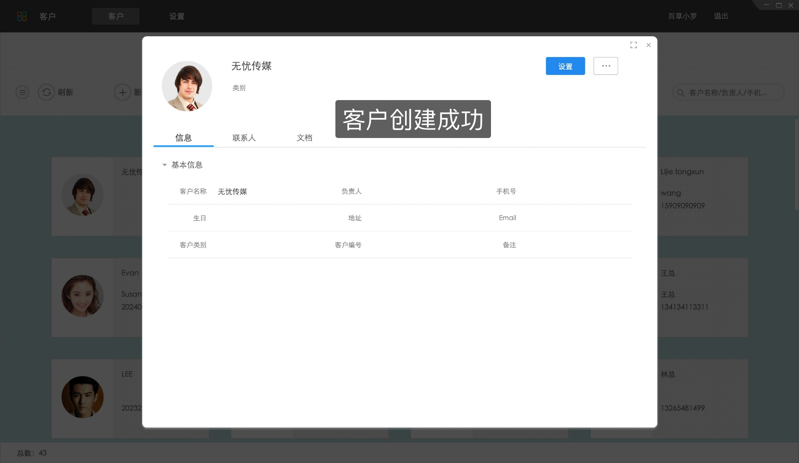Open the list options icon beside refresh
799x463 pixels.
(x=22, y=92)
